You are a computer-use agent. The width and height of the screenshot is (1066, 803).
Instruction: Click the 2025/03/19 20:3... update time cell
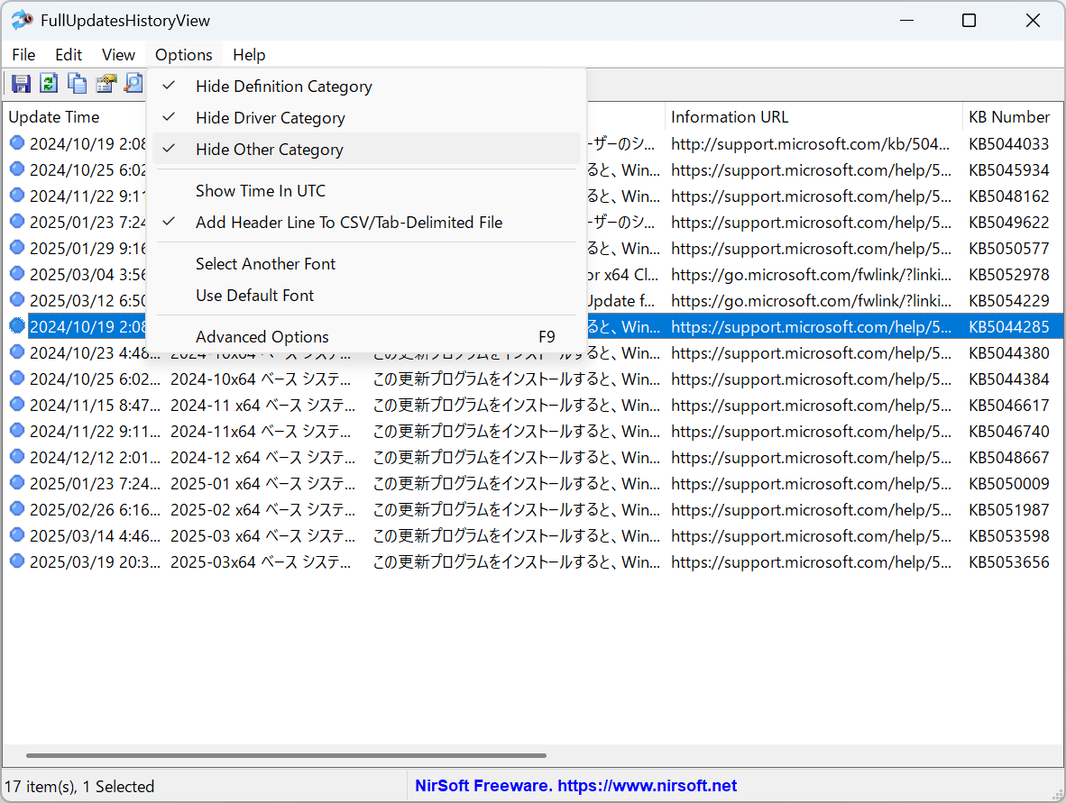tap(96, 562)
